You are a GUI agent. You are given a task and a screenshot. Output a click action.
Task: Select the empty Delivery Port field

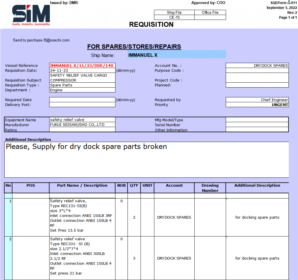[82, 105]
